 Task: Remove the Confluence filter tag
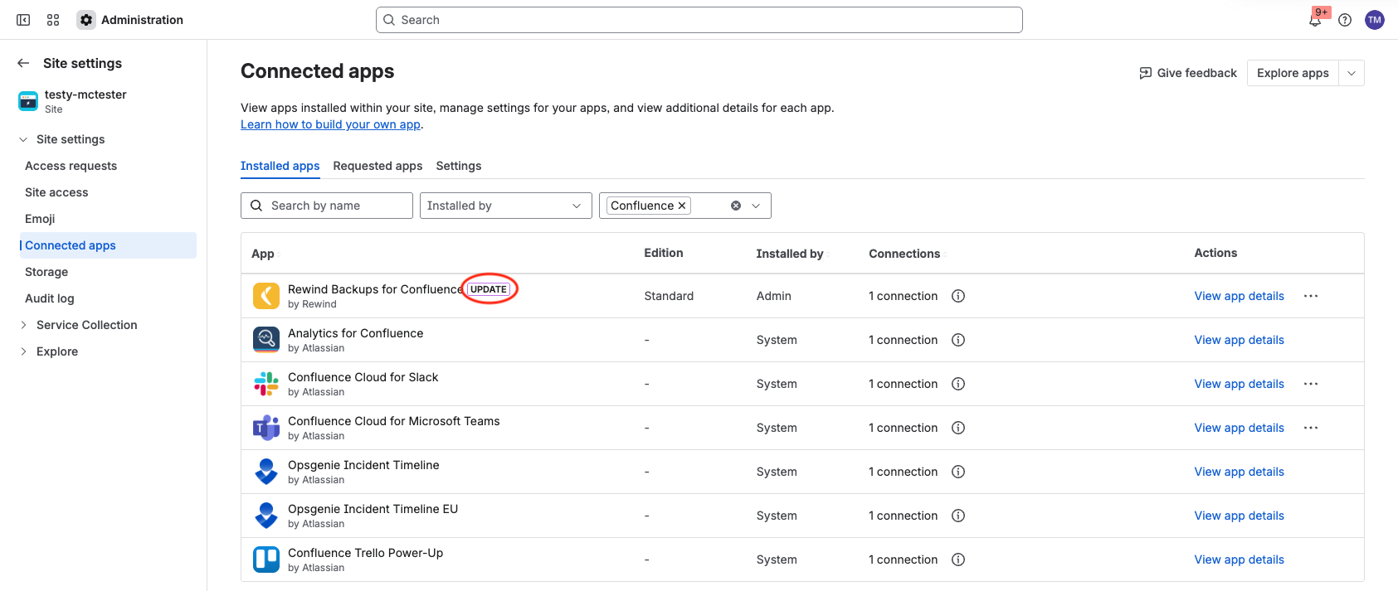pos(682,206)
